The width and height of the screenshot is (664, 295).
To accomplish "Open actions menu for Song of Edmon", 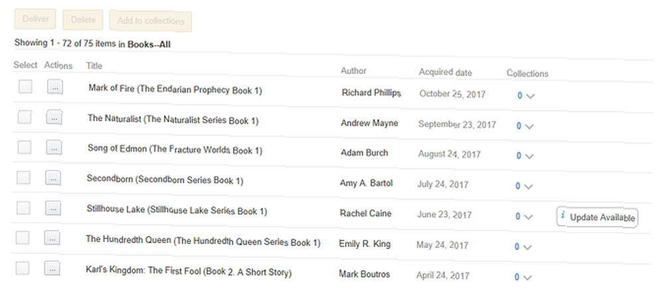I will [54, 148].
